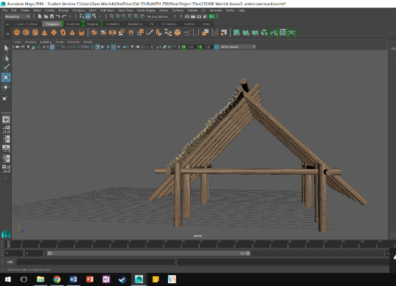
Task: Click the Redo arrow in status line
Action: 65,16
